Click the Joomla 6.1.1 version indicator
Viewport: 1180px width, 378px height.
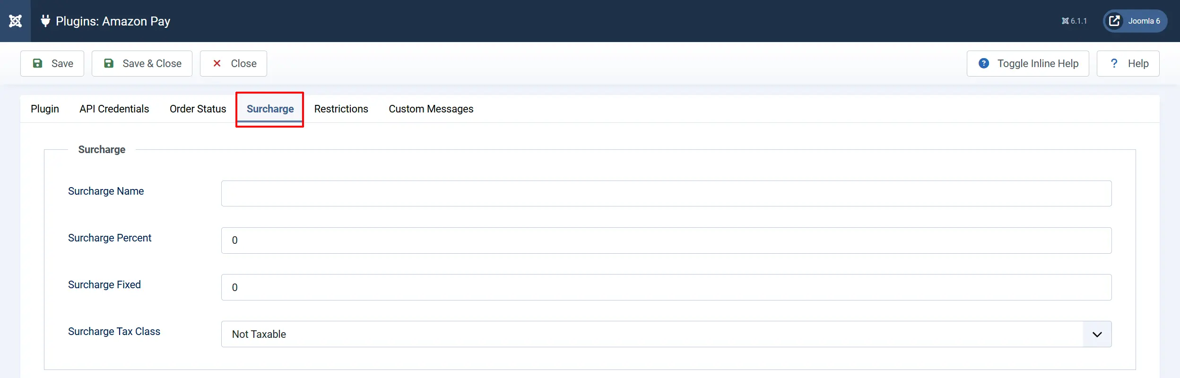click(1074, 21)
